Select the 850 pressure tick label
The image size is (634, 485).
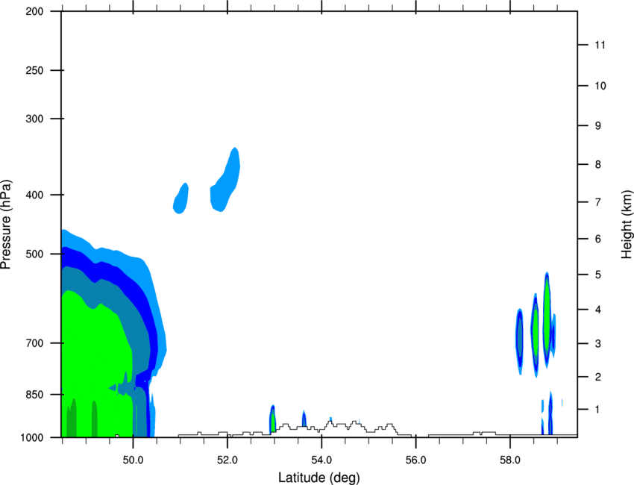[x=34, y=395]
